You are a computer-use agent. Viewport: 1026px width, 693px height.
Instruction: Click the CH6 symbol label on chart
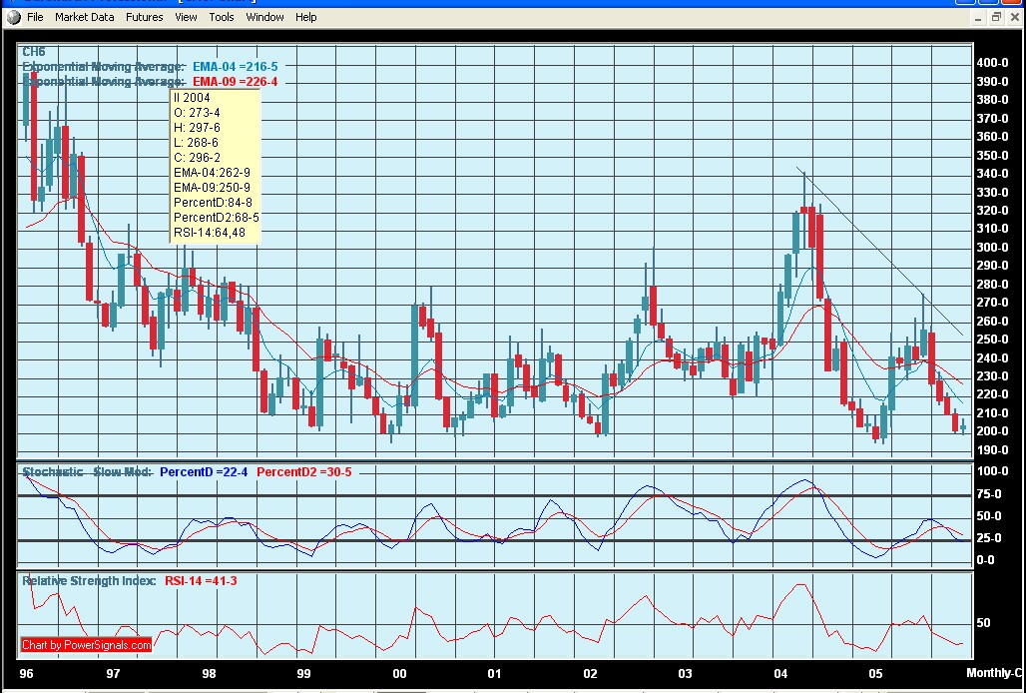34,52
